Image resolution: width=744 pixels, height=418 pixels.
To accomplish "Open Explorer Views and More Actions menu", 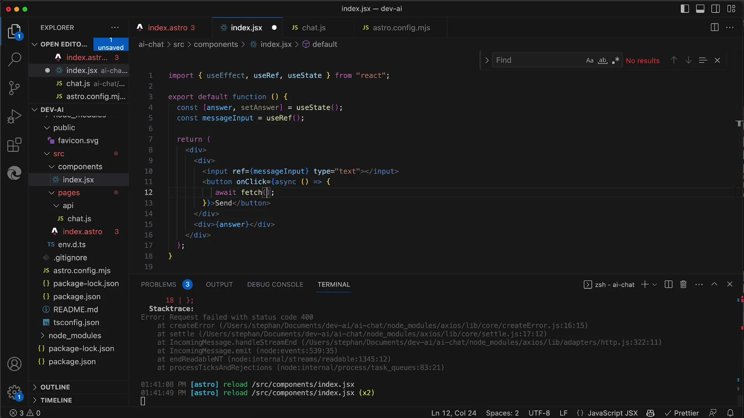I will point(115,28).
